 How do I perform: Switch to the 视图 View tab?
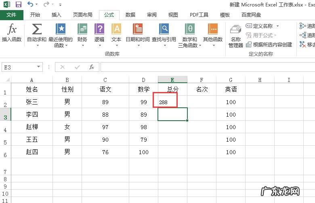pyautogui.click(x=173, y=15)
